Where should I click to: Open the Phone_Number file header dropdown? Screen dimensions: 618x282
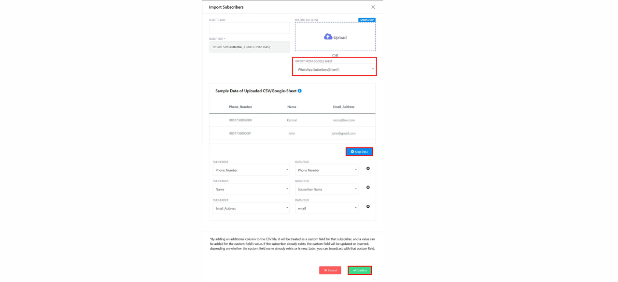pos(251,170)
